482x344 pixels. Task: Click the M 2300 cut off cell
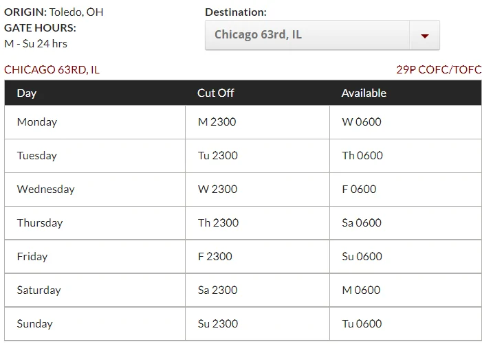click(x=257, y=122)
